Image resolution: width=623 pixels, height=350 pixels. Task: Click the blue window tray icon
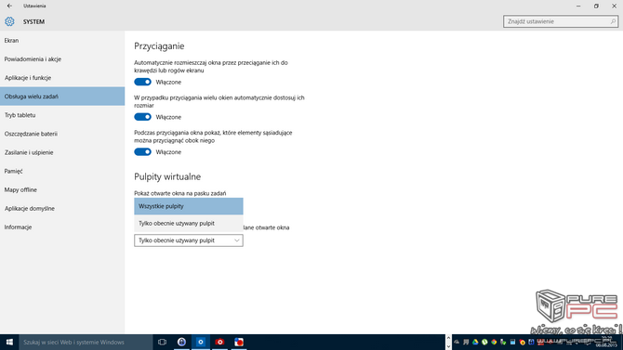click(512, 342)
